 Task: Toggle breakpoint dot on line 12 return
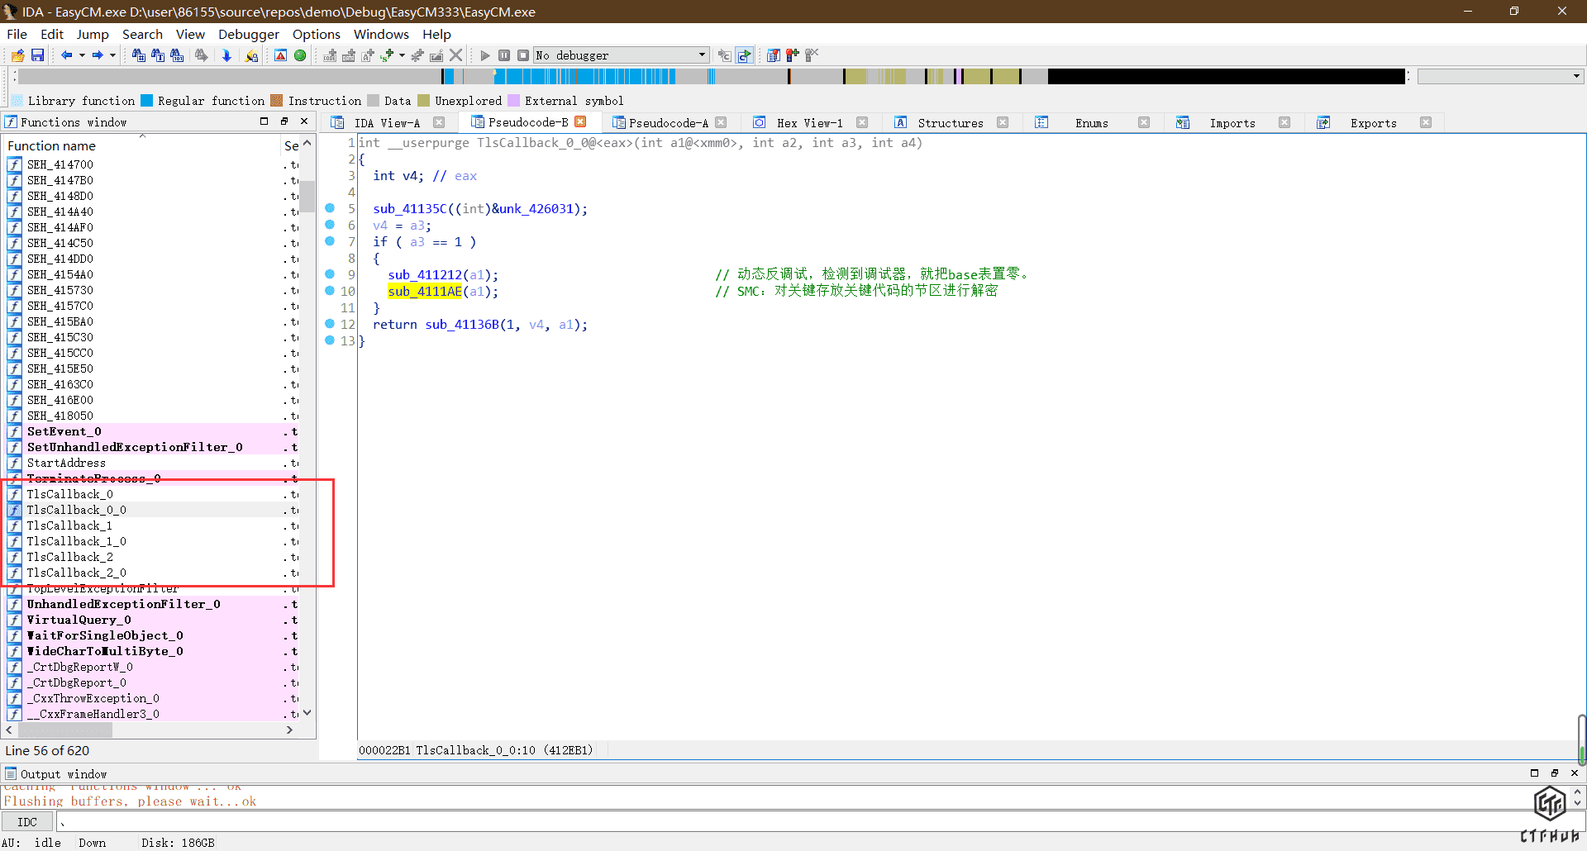click(x=330, y=324)
